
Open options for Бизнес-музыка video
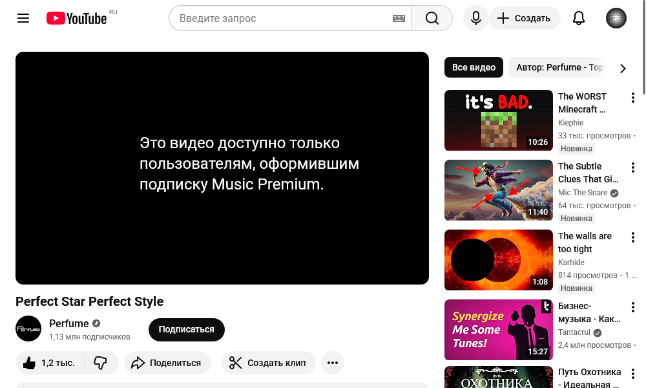[633, 307]
